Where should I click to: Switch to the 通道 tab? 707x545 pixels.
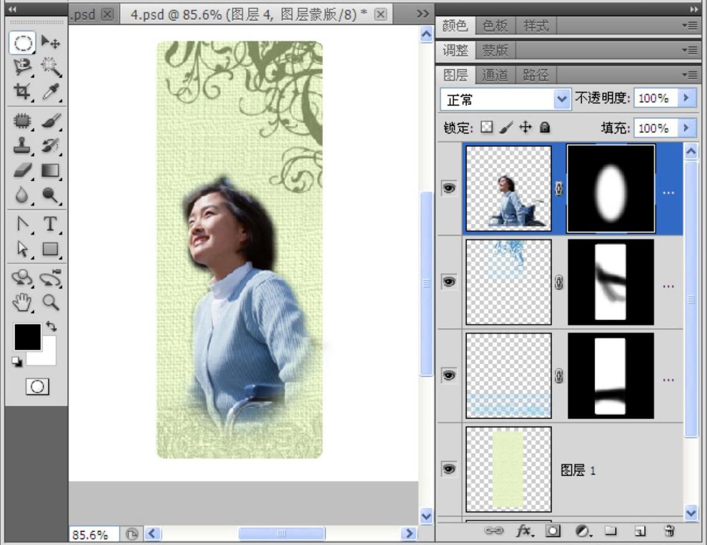[495, 75]
